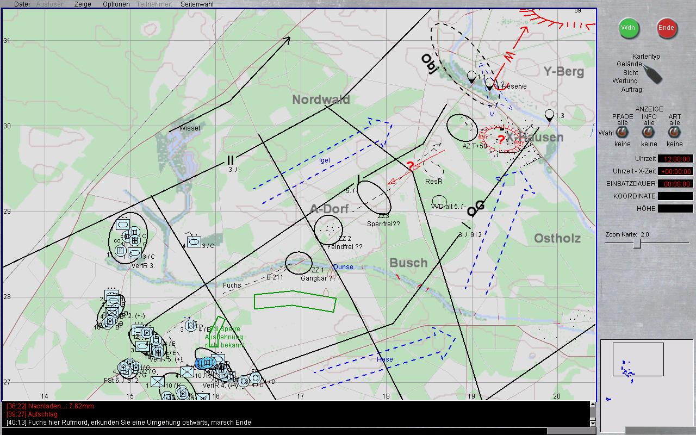The image size is (696, 435).
Task: Open the Optionen menu
Action: click(x=116, y=4)
